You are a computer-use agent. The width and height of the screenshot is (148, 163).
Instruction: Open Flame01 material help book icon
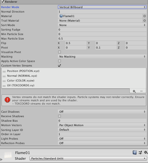[135, 153]
